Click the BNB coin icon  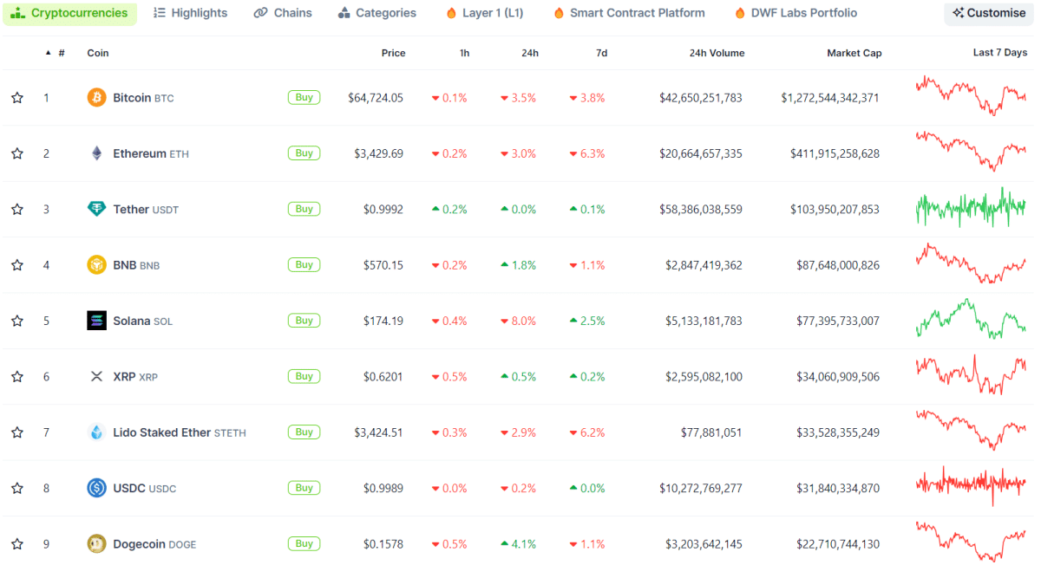coord(96,265)
